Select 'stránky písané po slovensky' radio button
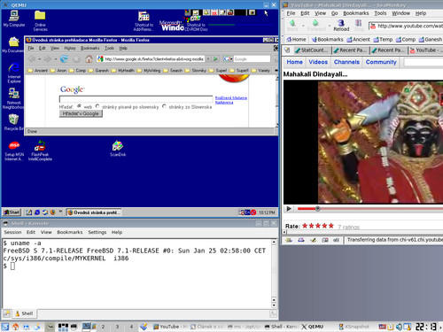This screenshot has height=332, width=443. tap(97, 106)
